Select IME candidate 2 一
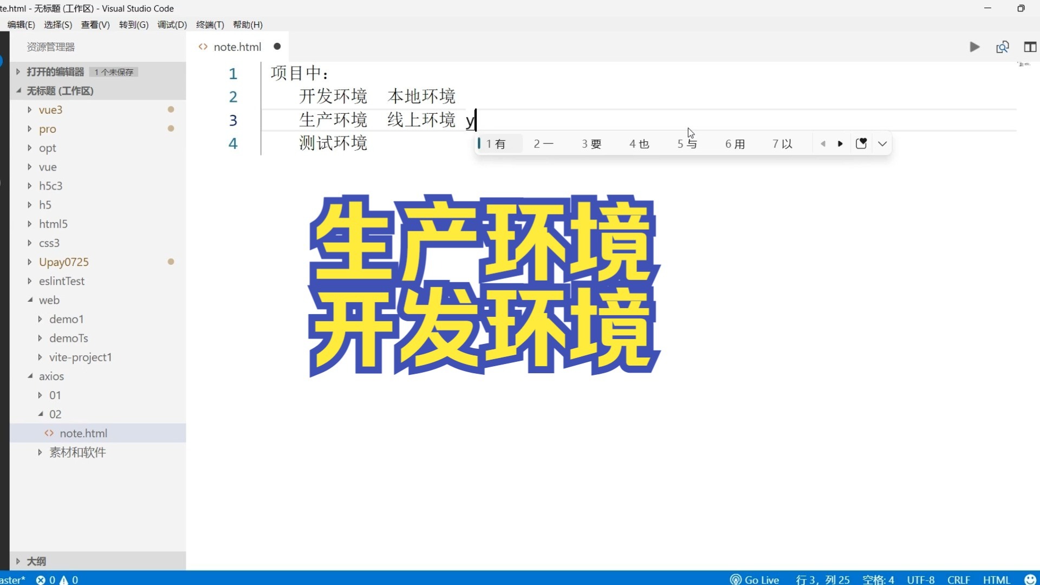The height and width of the screenshot is (585, 1040). pos(543,144)
